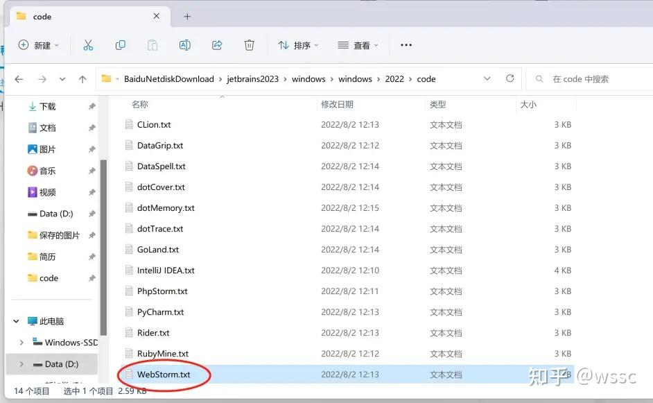Select dotMemory.txt file
This screenshot has height=403, width=653.
(166, 207)
